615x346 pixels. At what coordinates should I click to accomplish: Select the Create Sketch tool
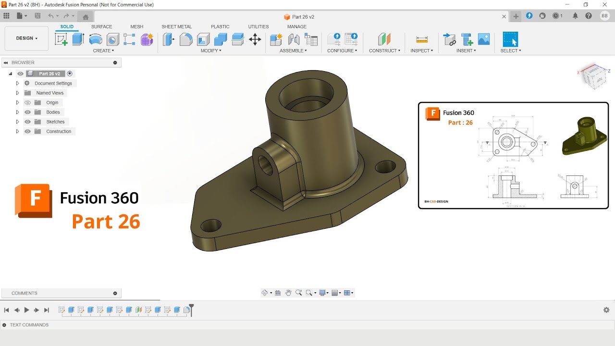(61, 39)
